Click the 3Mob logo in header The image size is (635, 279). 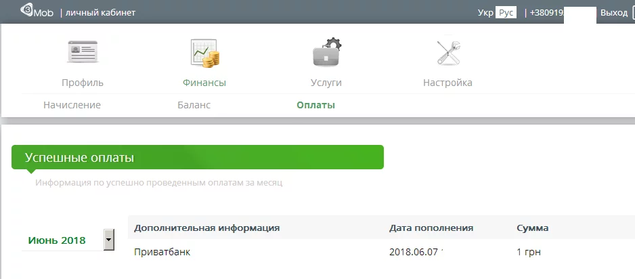coord(37,11)
